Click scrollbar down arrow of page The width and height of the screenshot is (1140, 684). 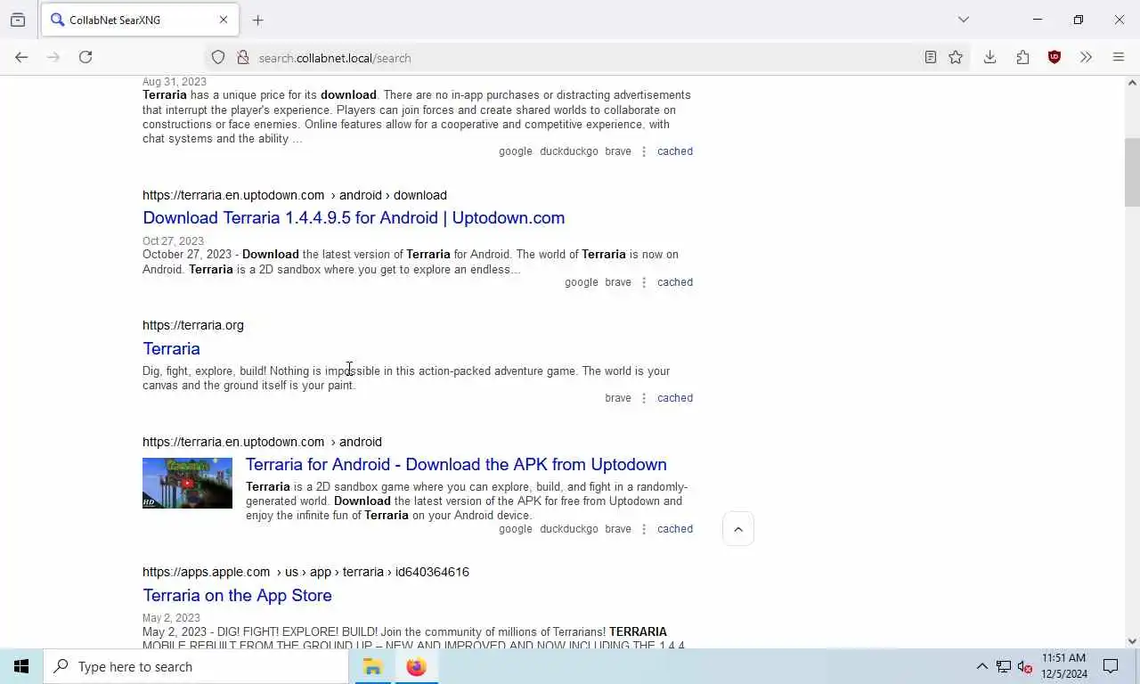[1132, 640]
